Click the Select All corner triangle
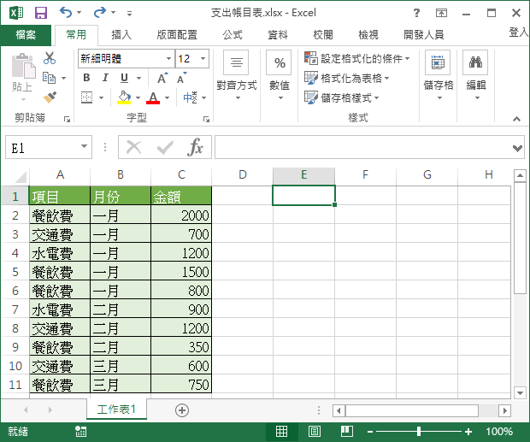The height and width of the screenshot is (442, 530). 21,176
